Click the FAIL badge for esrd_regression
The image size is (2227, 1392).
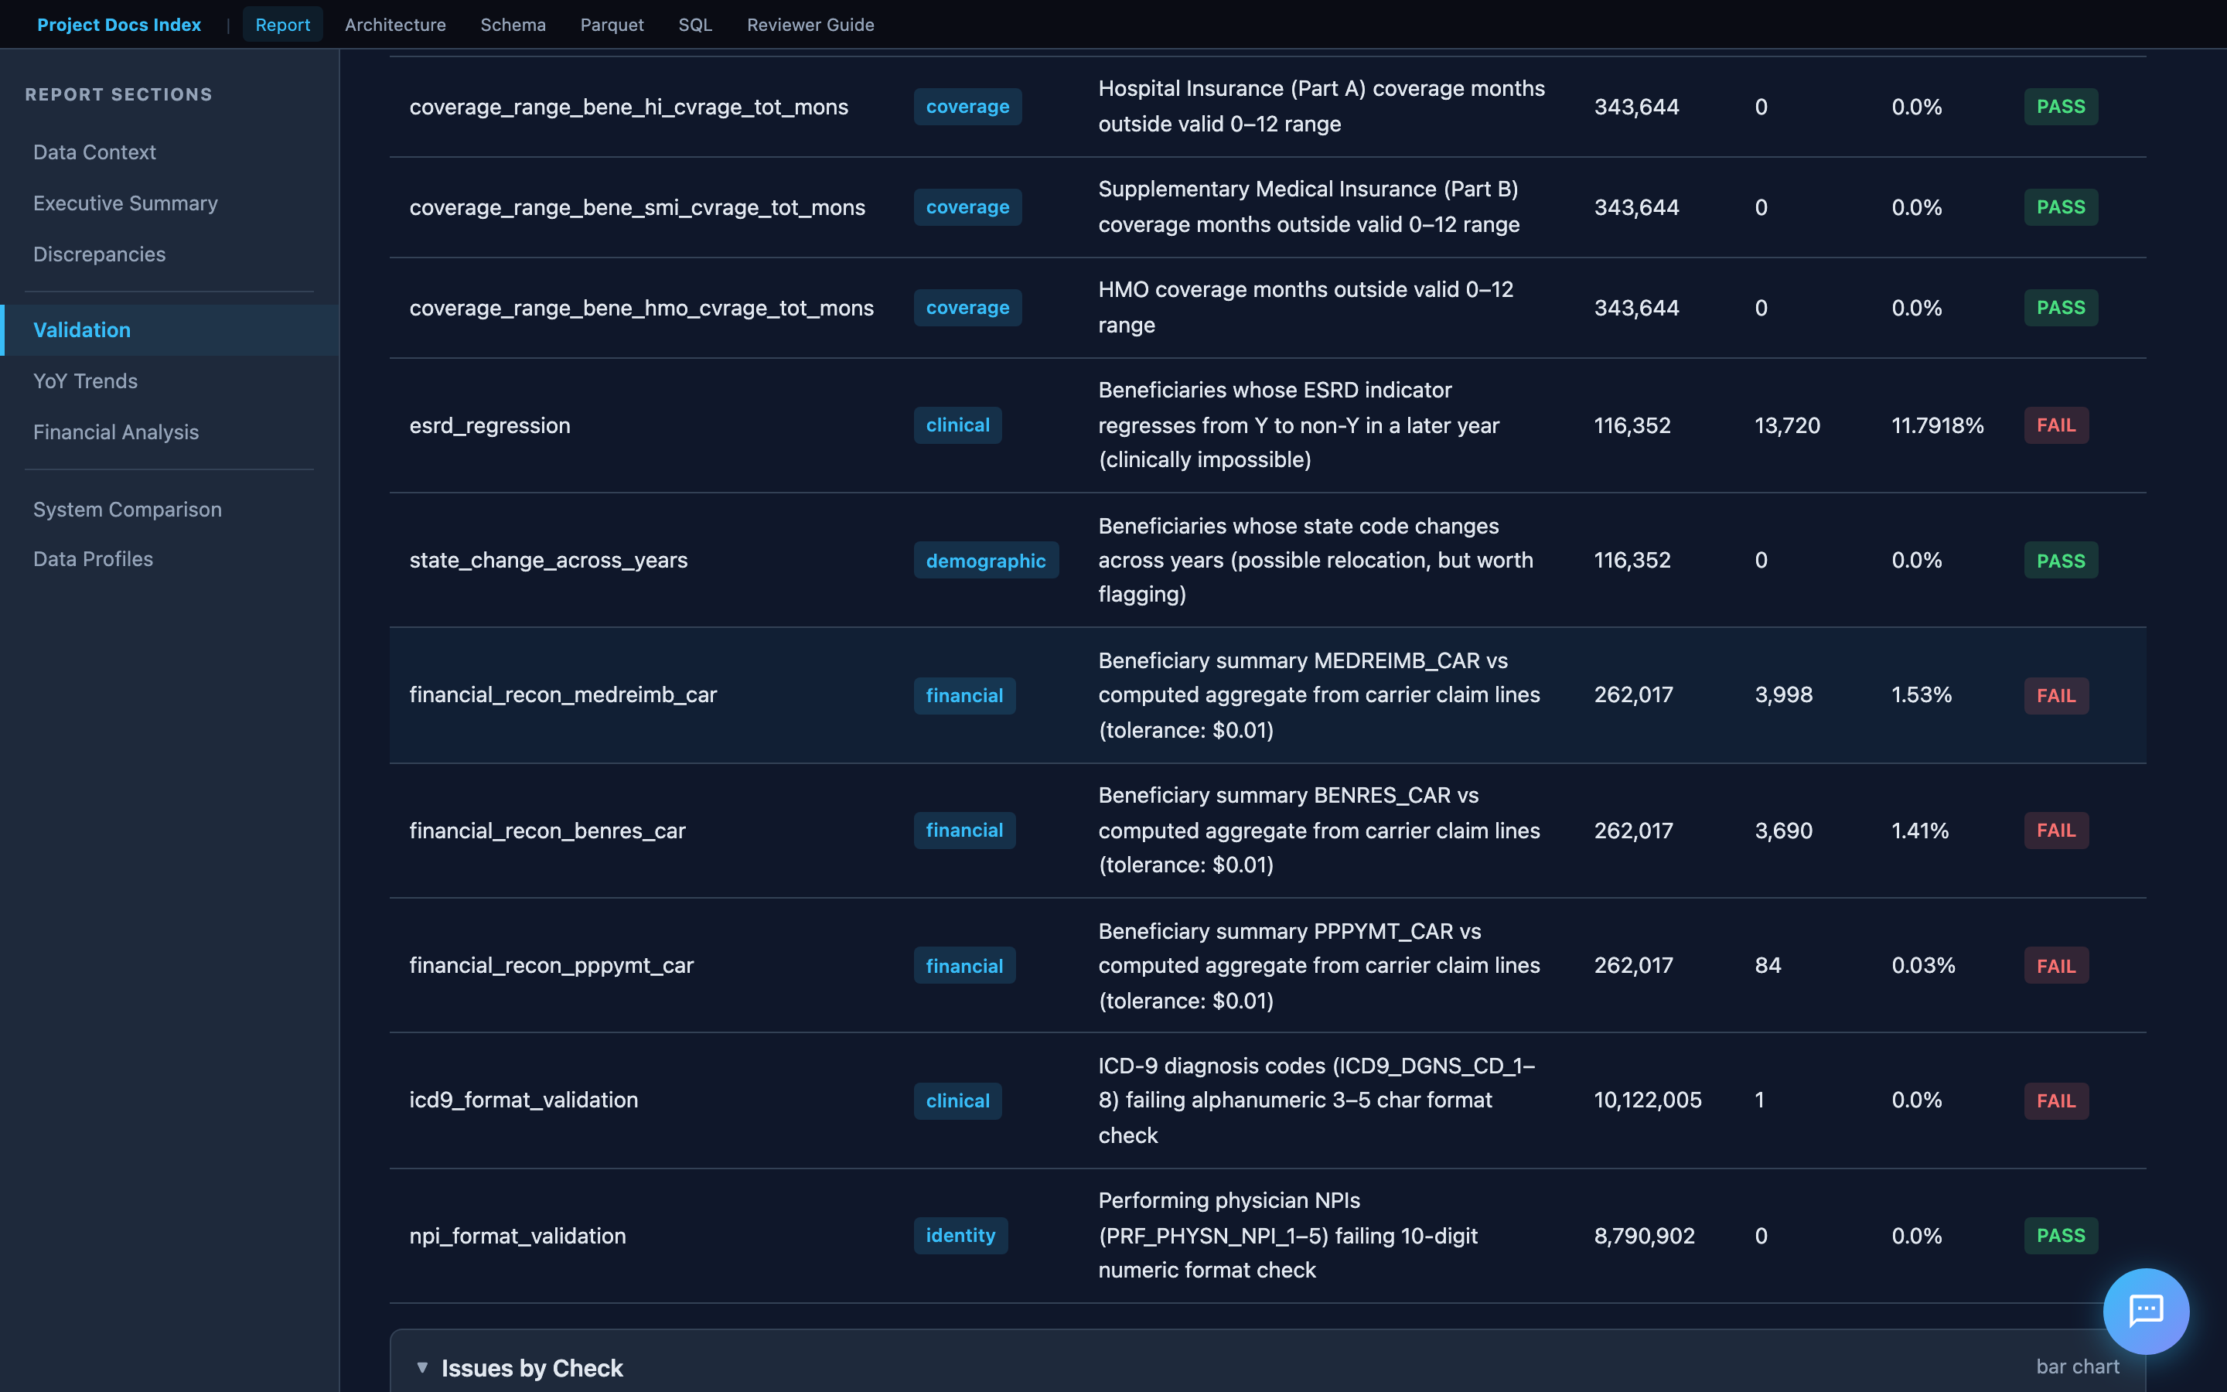[x=2055, y=425]
